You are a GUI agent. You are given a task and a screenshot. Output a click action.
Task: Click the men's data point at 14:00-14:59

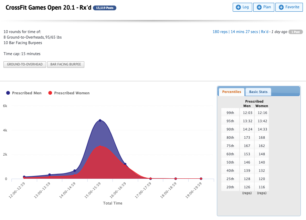tap(75, 171)
